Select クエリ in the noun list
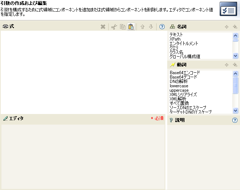 (x=174, y=48)
